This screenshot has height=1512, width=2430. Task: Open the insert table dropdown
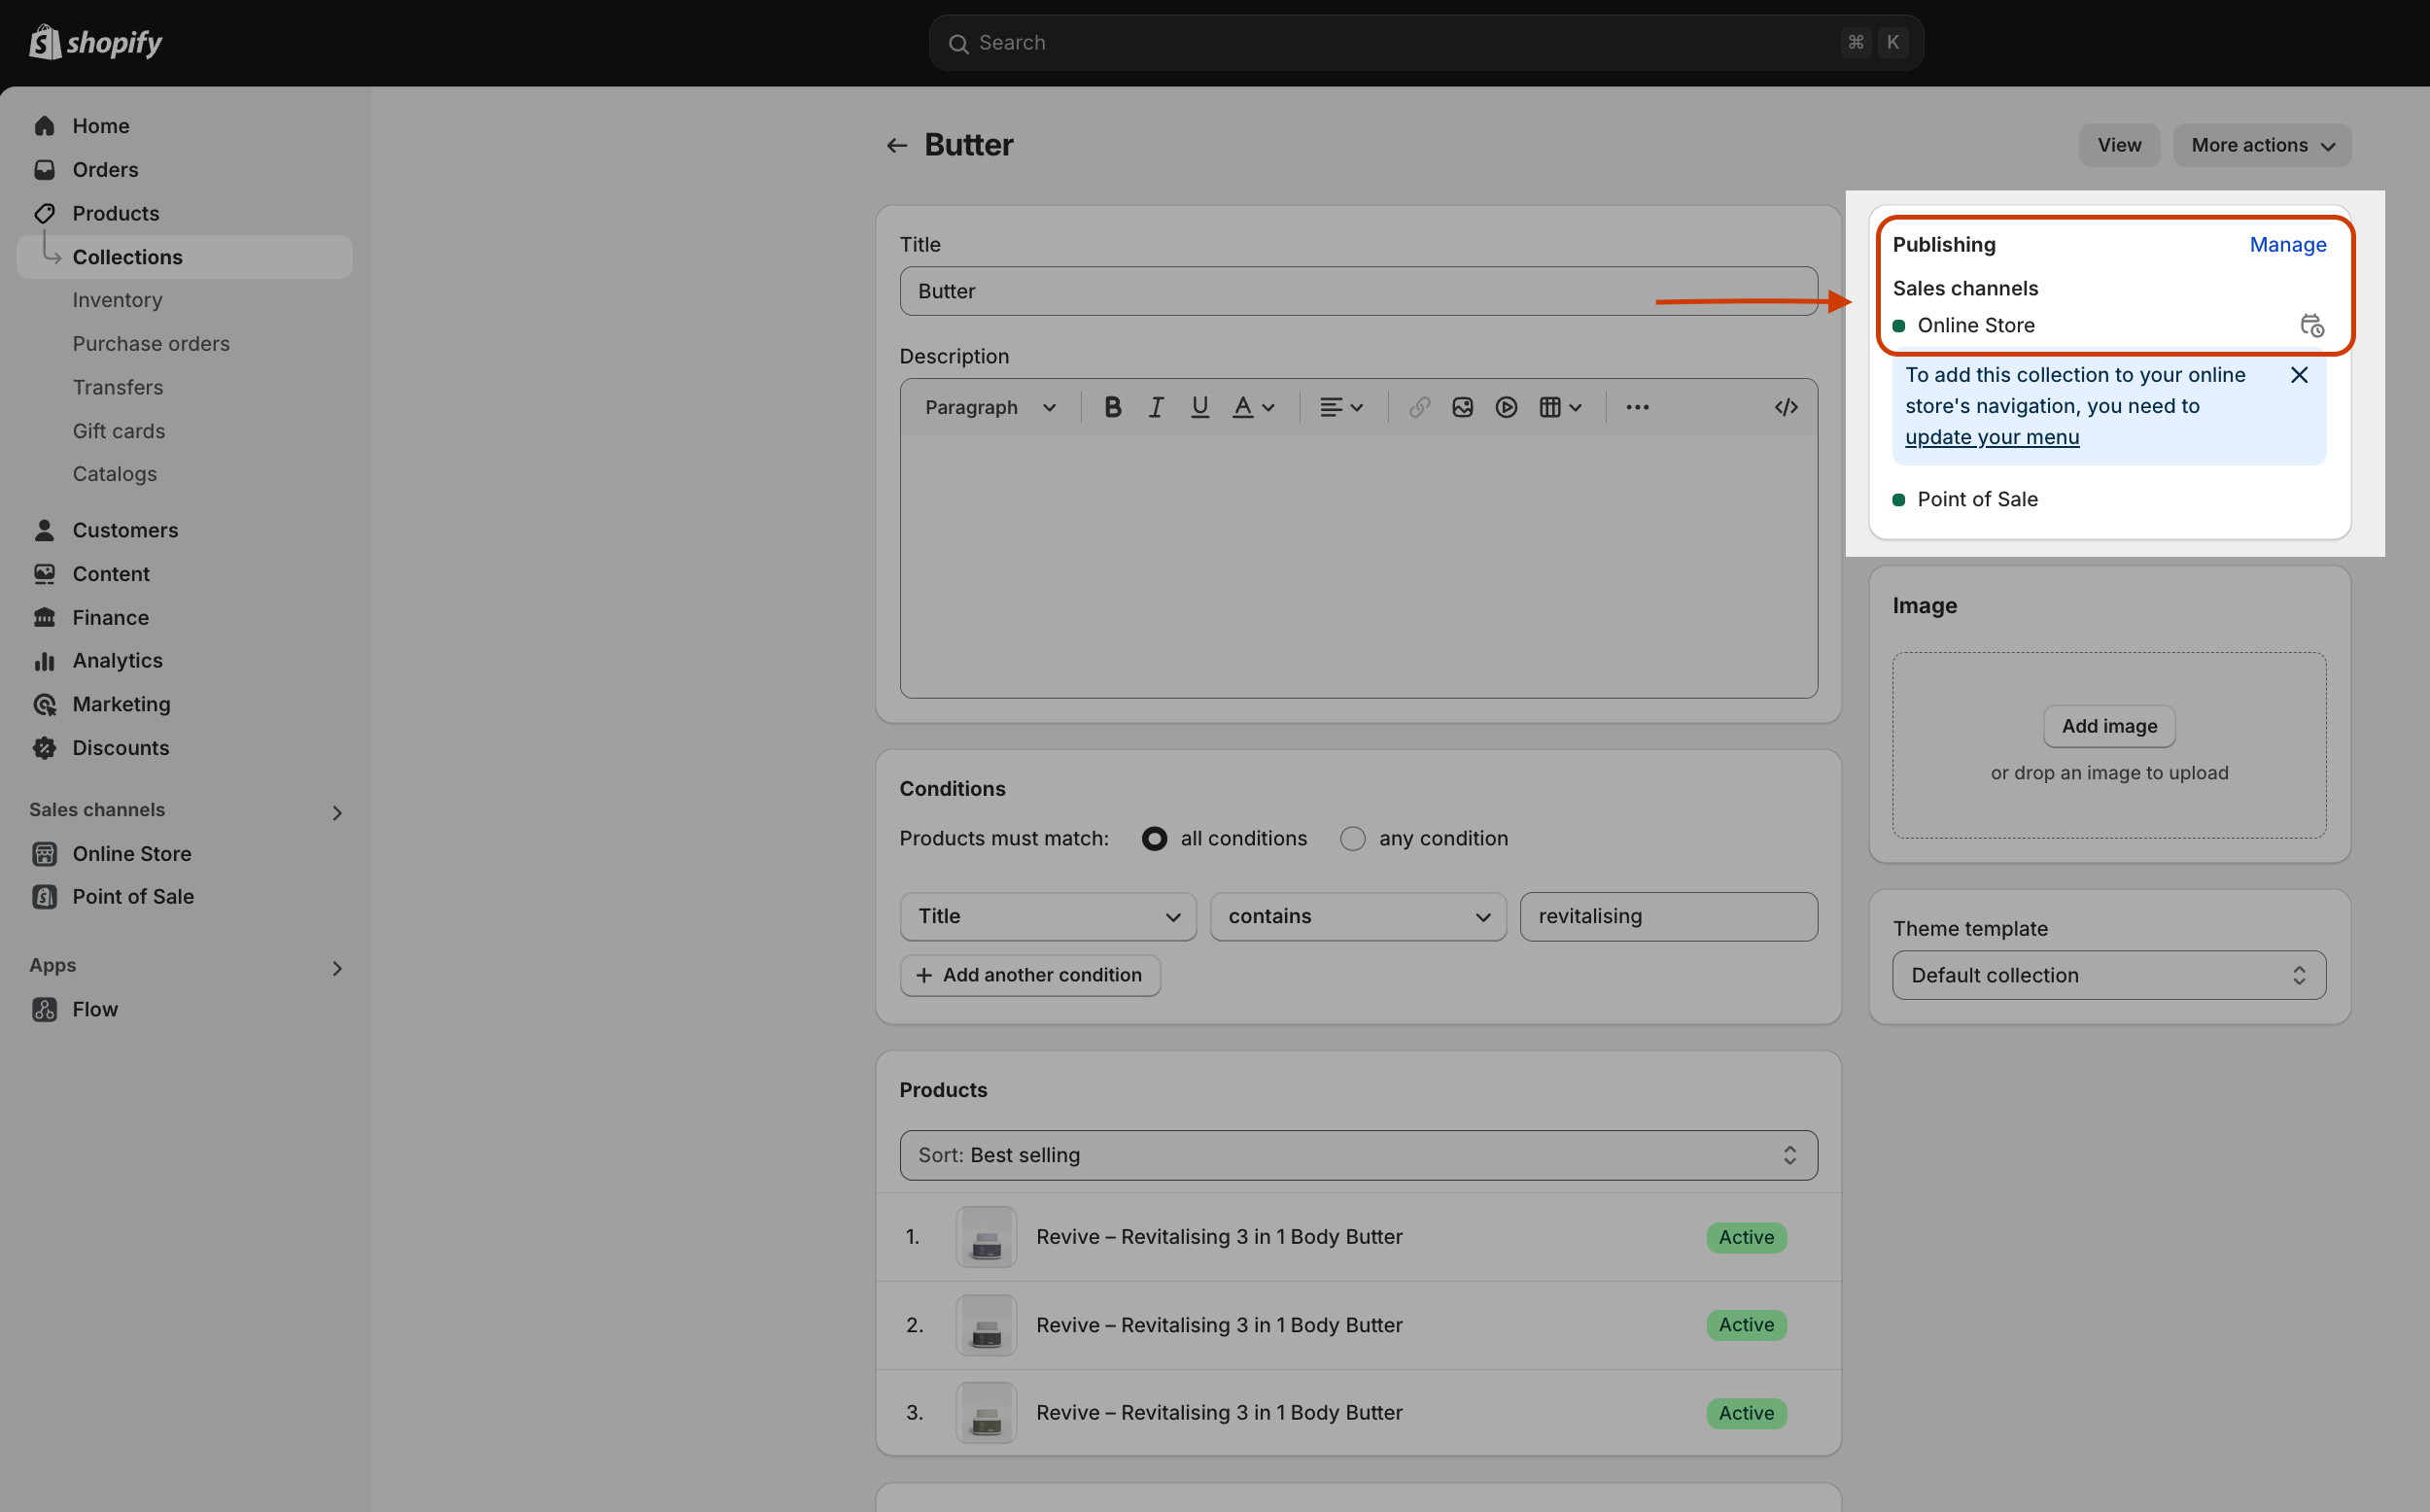[x=1561, y=408]
